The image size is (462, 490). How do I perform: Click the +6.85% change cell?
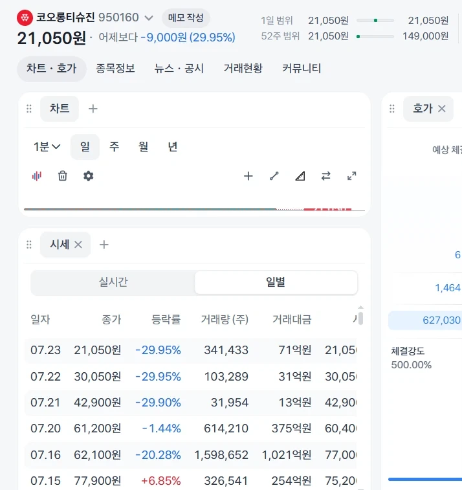pyautogui.click(x=161, y=481)
